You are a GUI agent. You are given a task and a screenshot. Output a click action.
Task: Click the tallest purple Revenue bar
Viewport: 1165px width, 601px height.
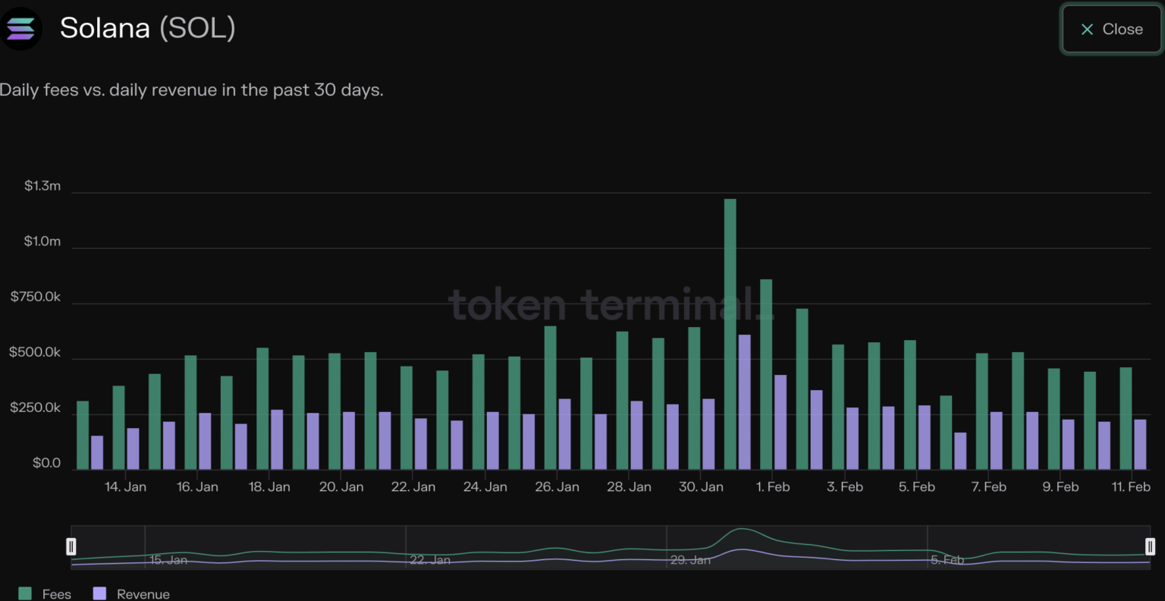point(744,401)
